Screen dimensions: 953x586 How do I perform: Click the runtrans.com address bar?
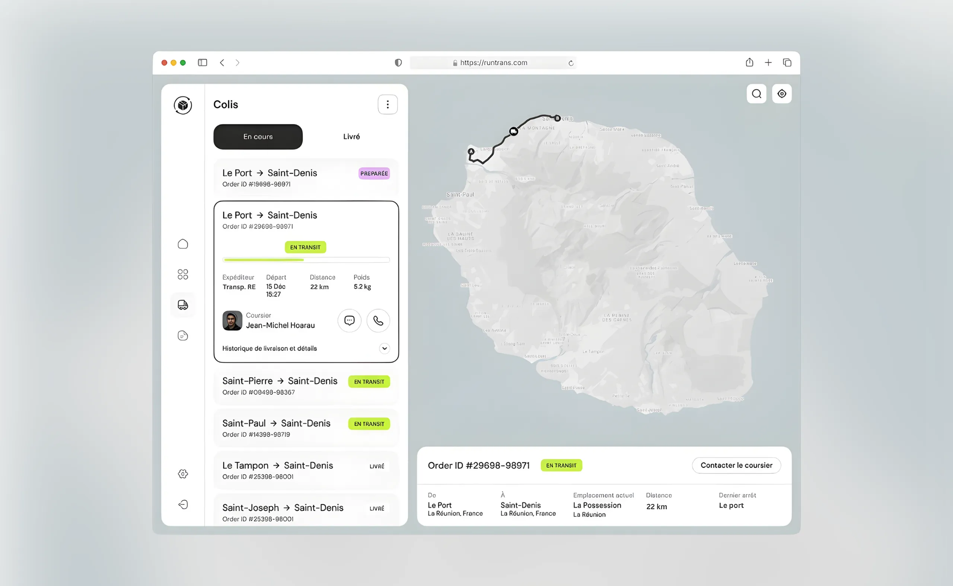[x=493, y=63]
